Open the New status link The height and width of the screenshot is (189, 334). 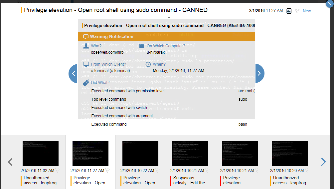(306, 11)
